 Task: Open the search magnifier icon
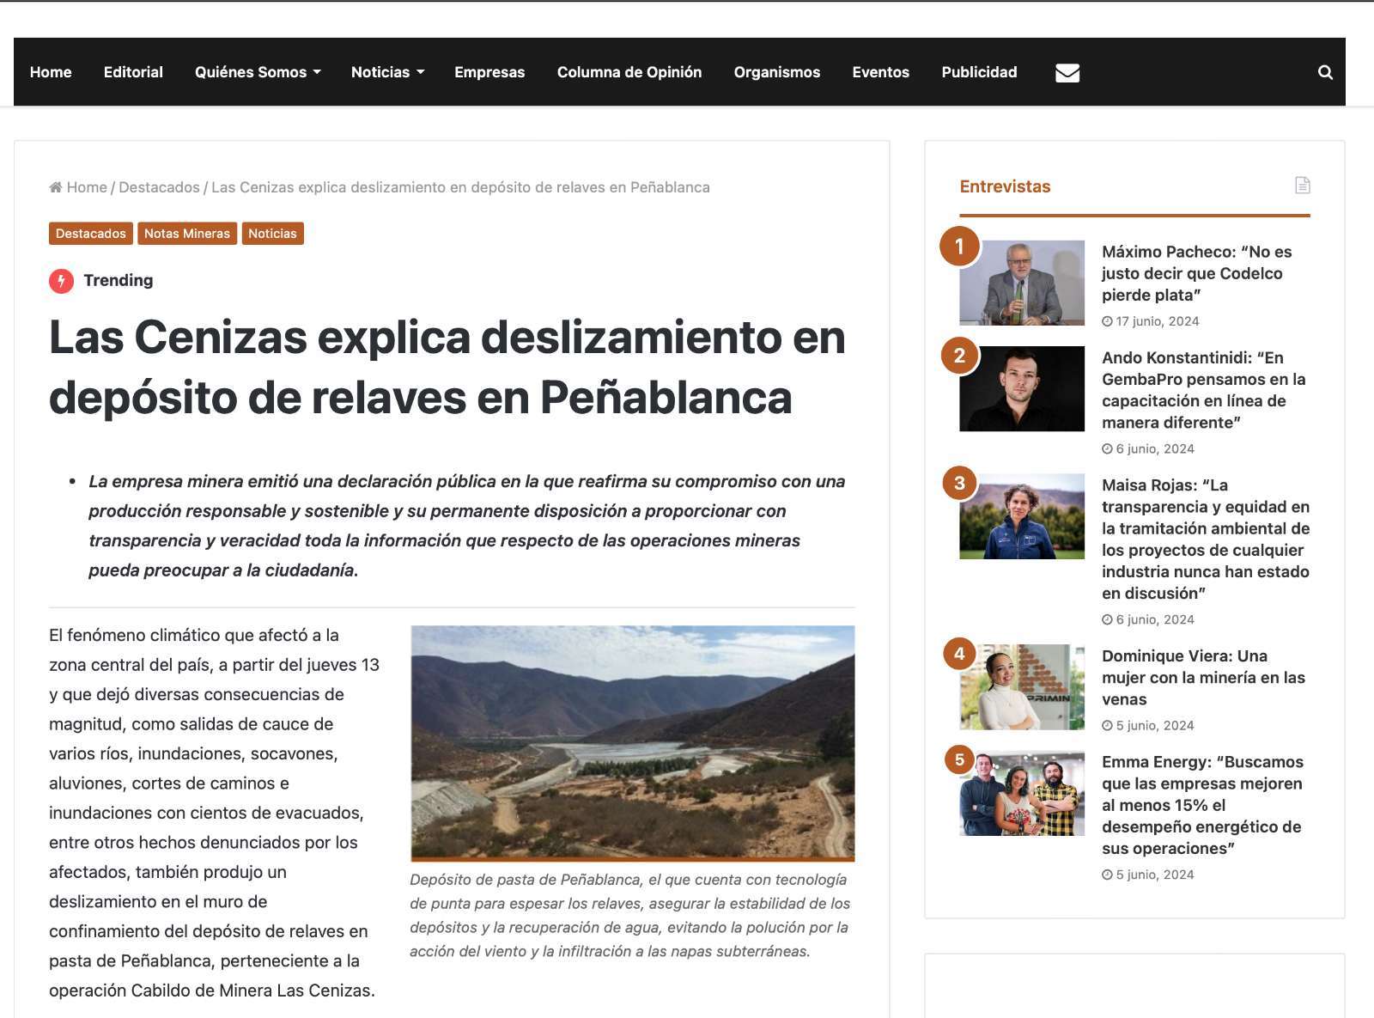[x=1325, y=73]
